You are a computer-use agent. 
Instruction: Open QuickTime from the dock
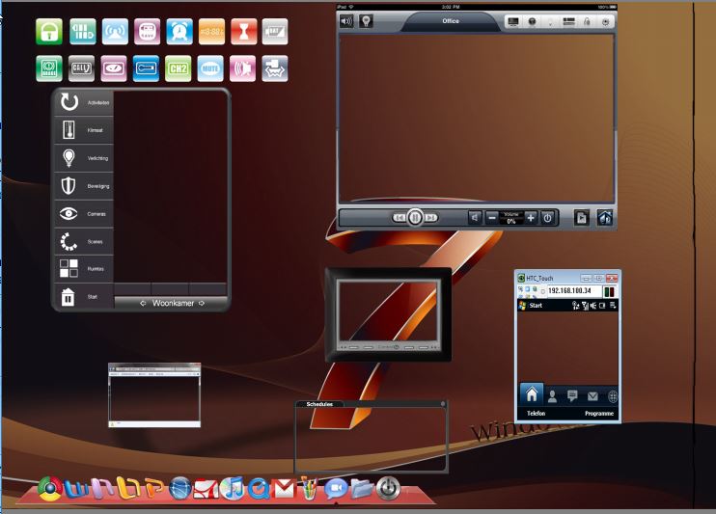pyautogui.click(x=259, y=489)
